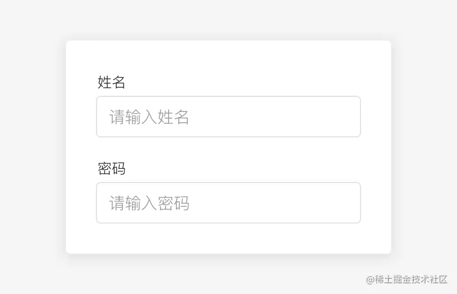Select the placeholder text 请输入姓名

tap(148, 117)
